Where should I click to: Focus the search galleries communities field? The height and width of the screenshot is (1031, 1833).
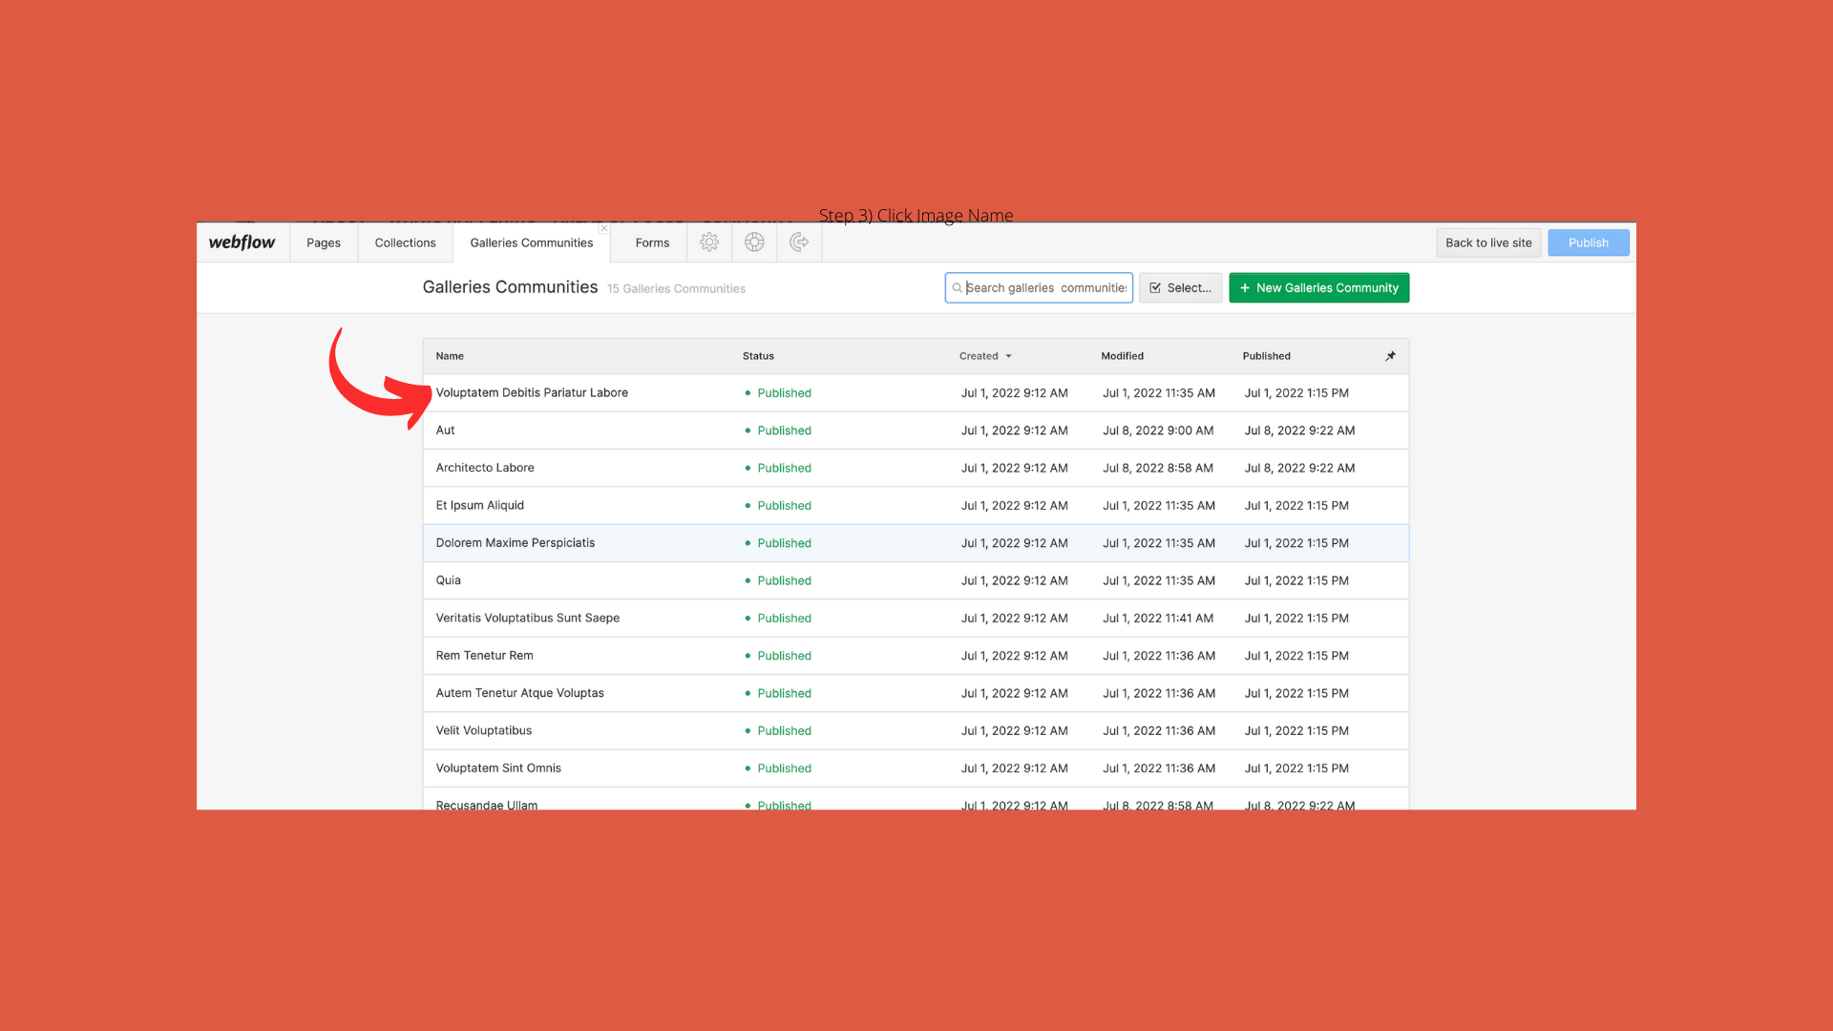[1045, 287]
